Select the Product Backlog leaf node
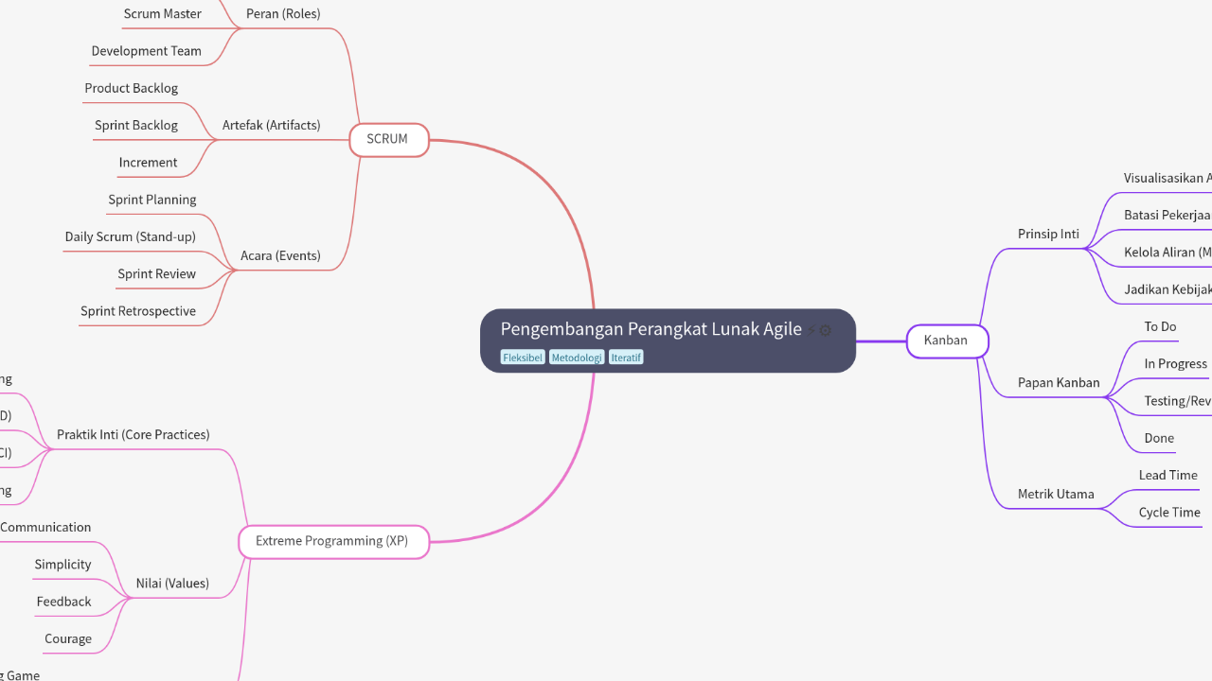 pyautogui.click(x=132, y=88)
